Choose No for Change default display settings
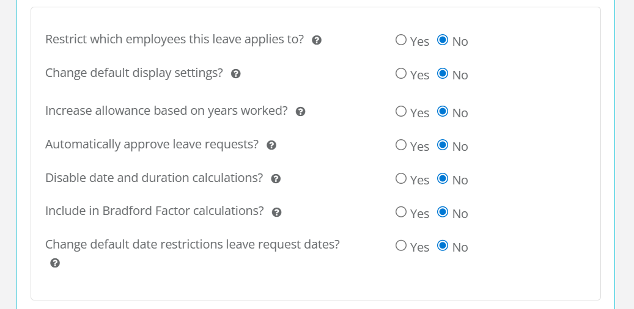The height and width of the screenshot is (309, 634). click(443, 74)
